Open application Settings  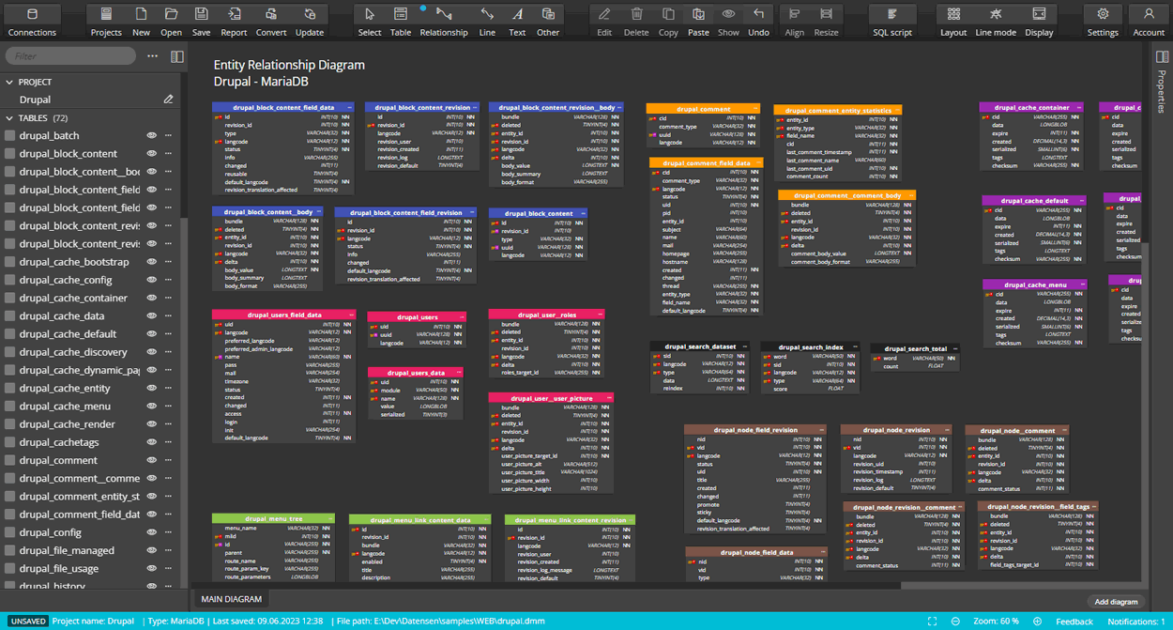[1103, 22]
